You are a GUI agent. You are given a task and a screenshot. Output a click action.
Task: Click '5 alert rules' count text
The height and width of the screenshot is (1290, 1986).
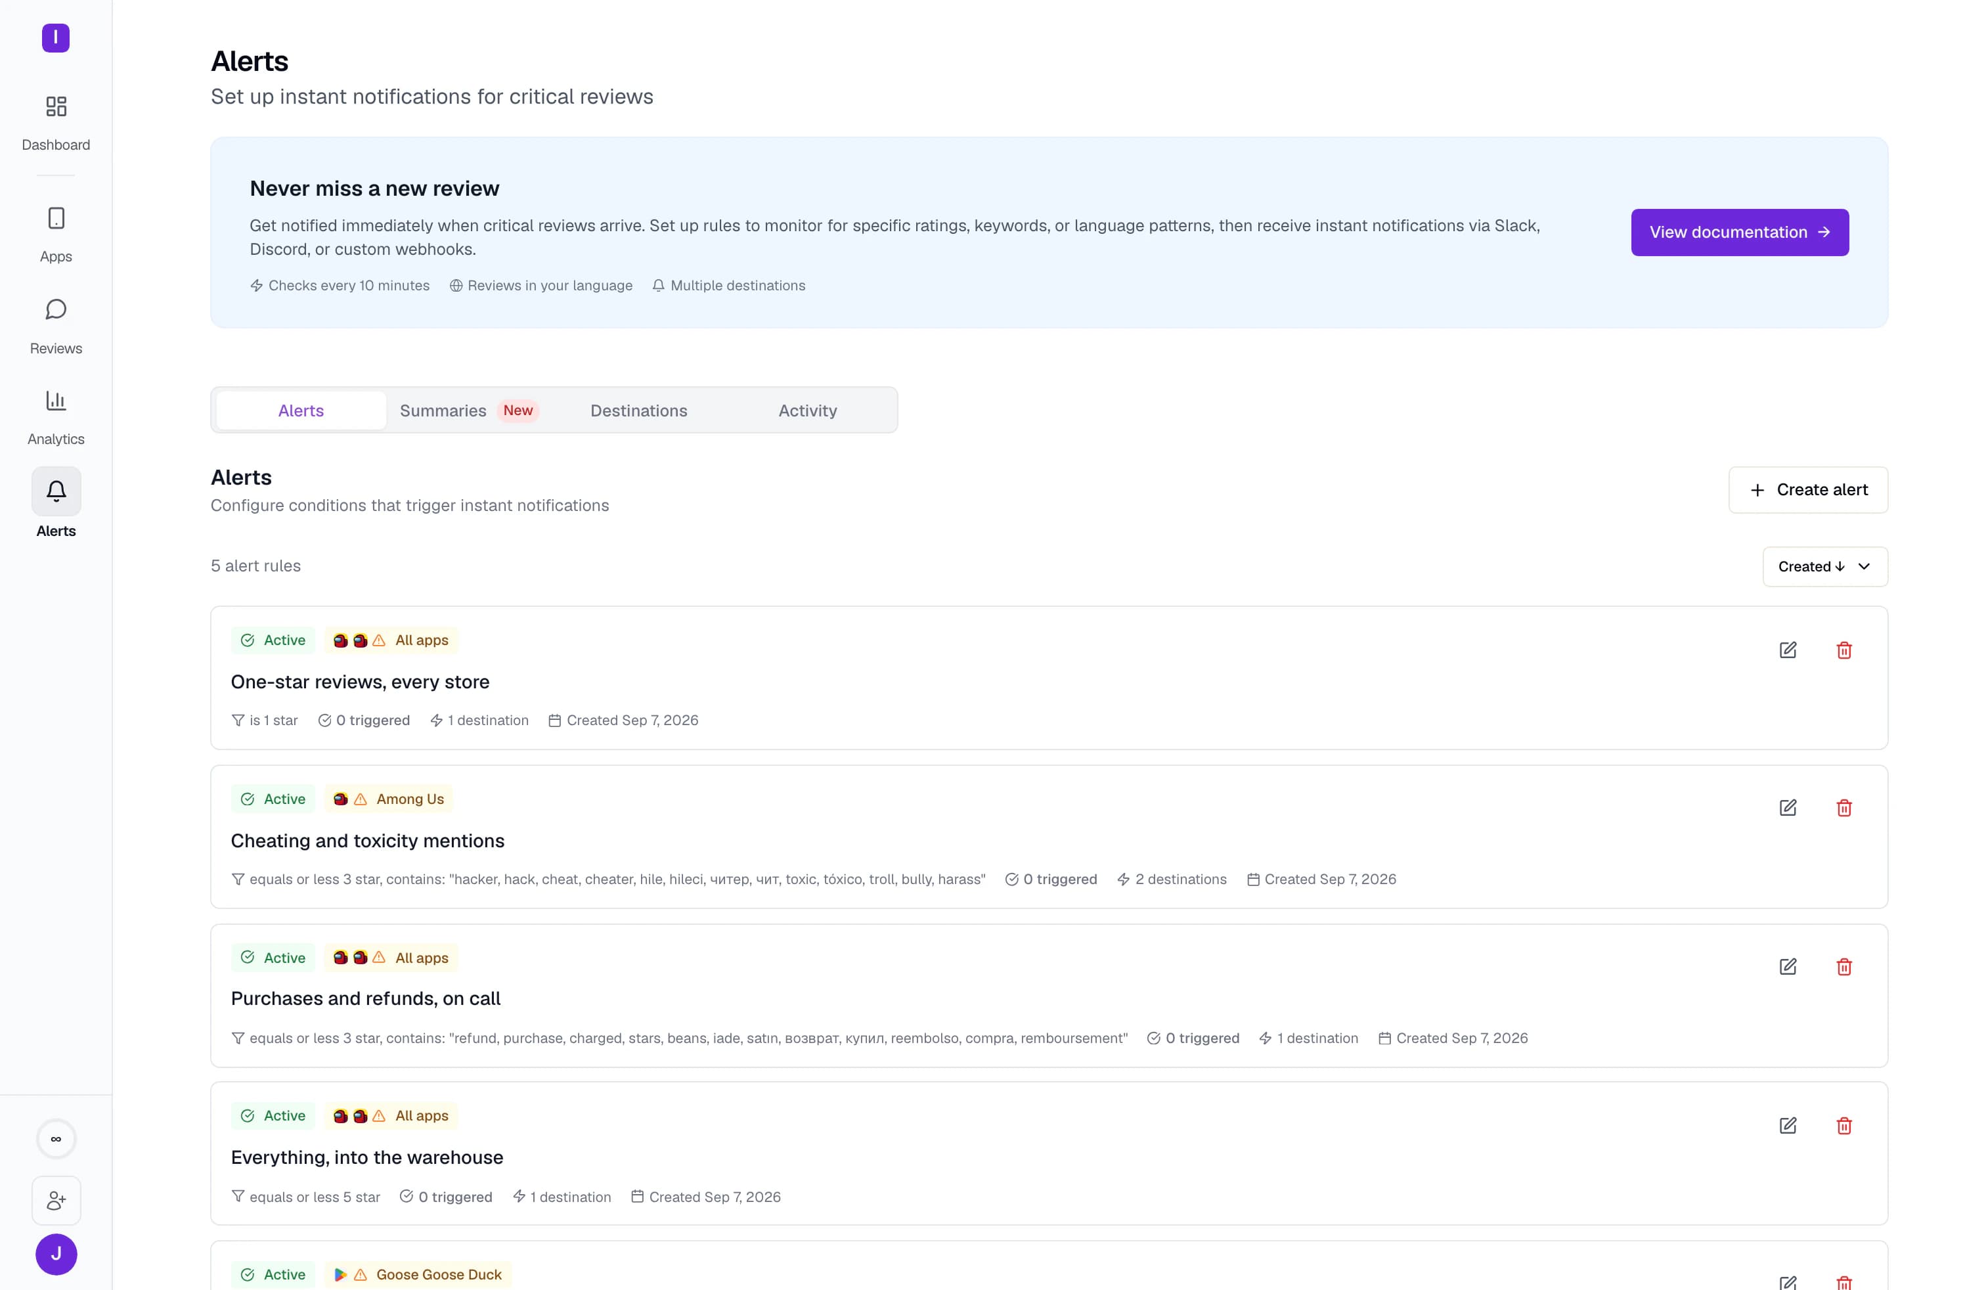point(255,566)
